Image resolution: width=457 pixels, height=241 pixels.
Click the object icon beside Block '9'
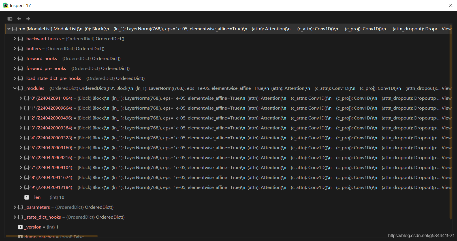(26, 187)
